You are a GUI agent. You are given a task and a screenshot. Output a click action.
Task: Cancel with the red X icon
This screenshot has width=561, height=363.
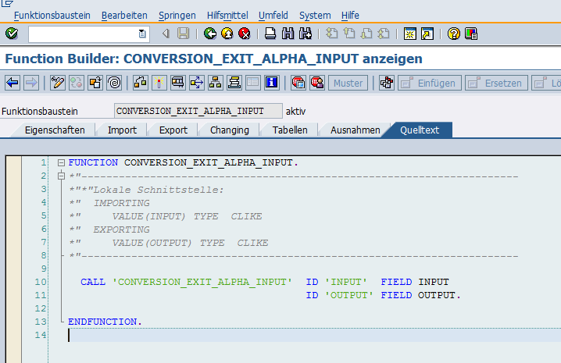coord(245,34)
